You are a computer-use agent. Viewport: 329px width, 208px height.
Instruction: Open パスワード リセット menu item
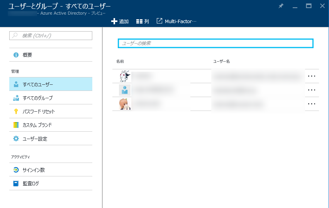[51, 111]
